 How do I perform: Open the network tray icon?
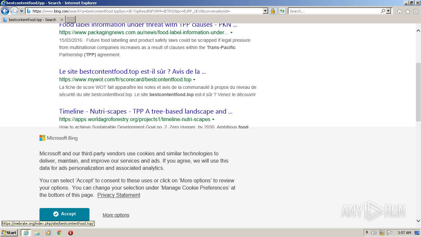(382, 233)
